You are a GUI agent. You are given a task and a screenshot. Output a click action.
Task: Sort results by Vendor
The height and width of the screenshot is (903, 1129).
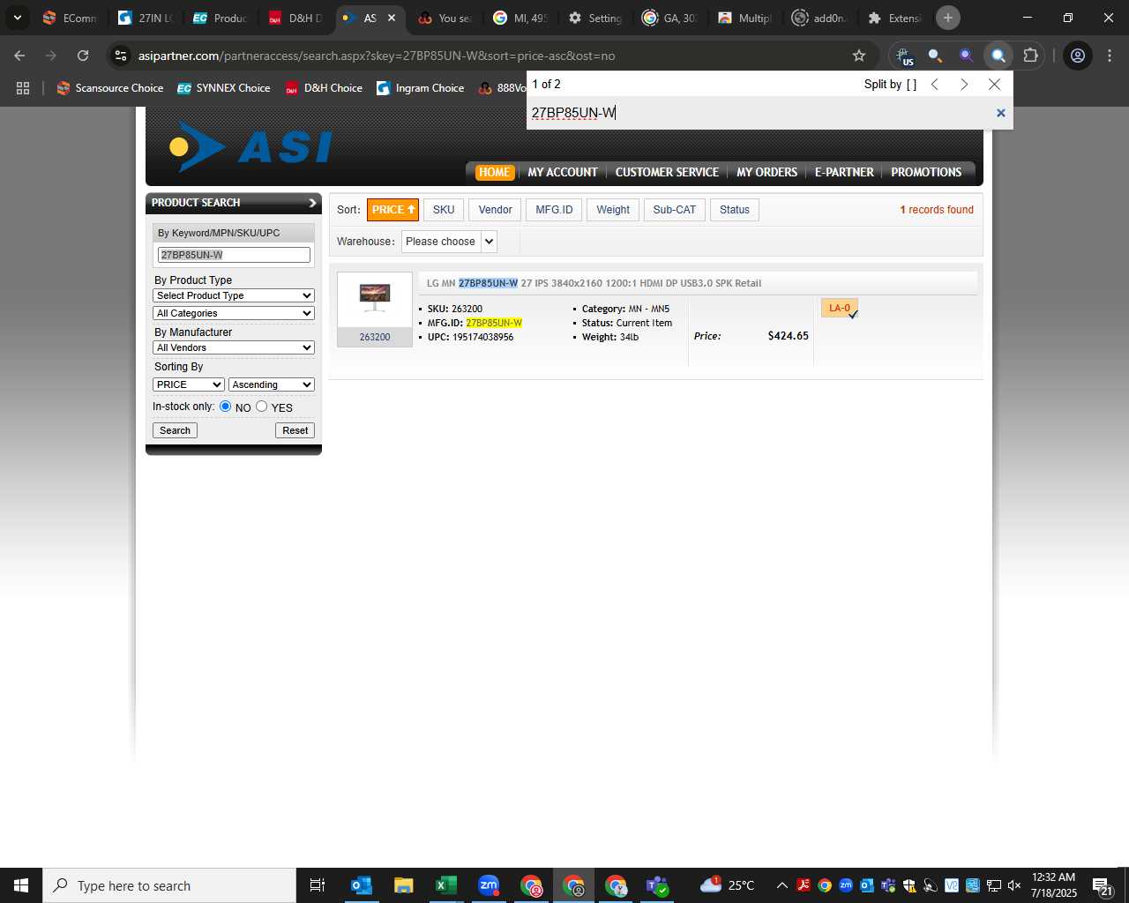tap(495, 210)
